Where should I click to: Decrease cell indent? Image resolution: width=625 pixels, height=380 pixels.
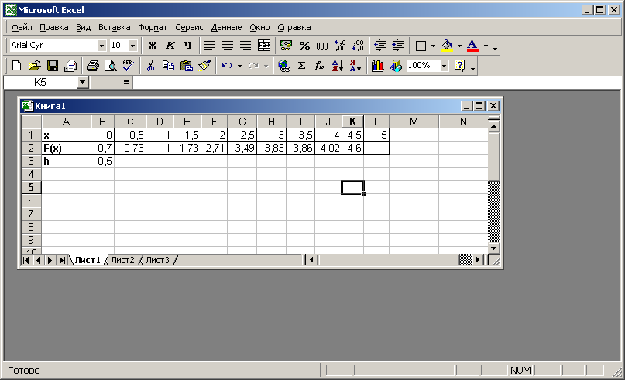[x=380, y=46]
